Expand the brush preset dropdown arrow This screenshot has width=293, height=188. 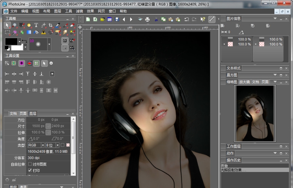(49, 44)
